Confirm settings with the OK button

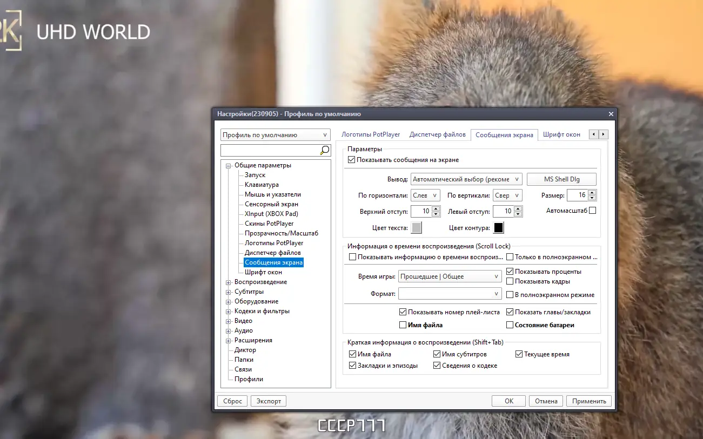[508, 401]
